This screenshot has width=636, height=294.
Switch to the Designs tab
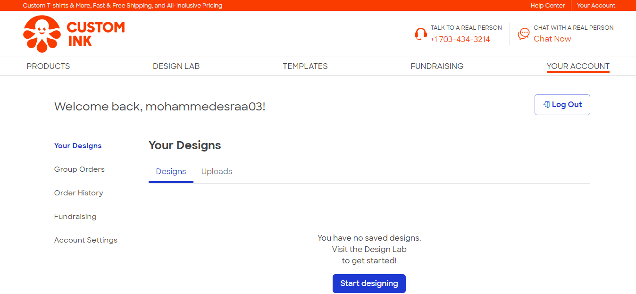point(171,172)
